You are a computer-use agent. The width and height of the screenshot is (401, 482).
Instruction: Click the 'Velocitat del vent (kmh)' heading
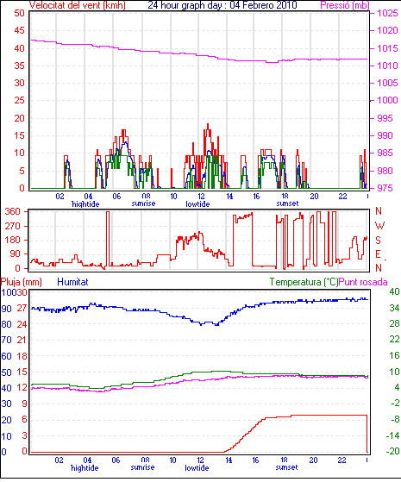click(77, 5)
